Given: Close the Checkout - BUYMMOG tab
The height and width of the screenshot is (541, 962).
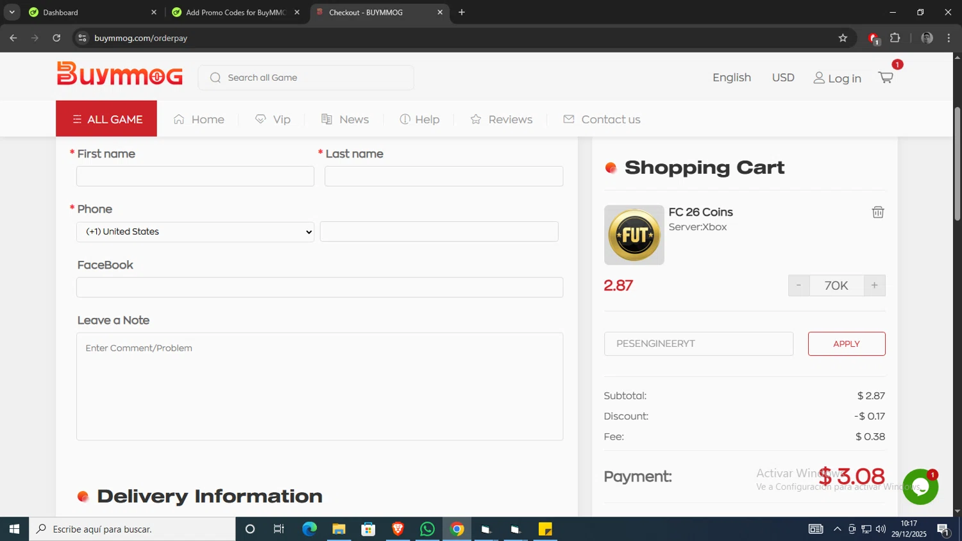Looking at the screenshot, I should pyautogui.click(x=440, y=12).
